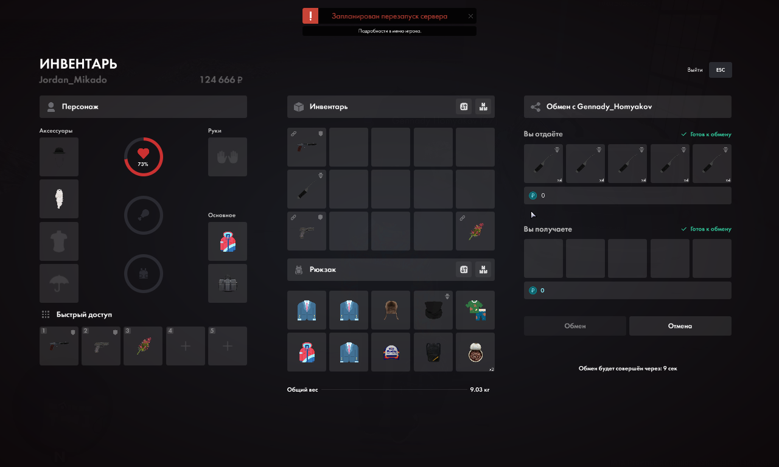Click the money field under Вы отдаёте
The height and width of the screenshot is (467, 779).
pyautogui.click(x=627, y=196)
